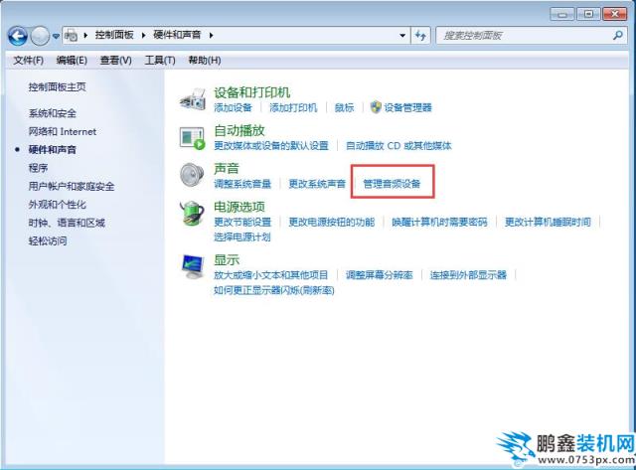Click 连接到外部显示器 link
The width and height of the screenshot is (636, 470).
[468, 275]
